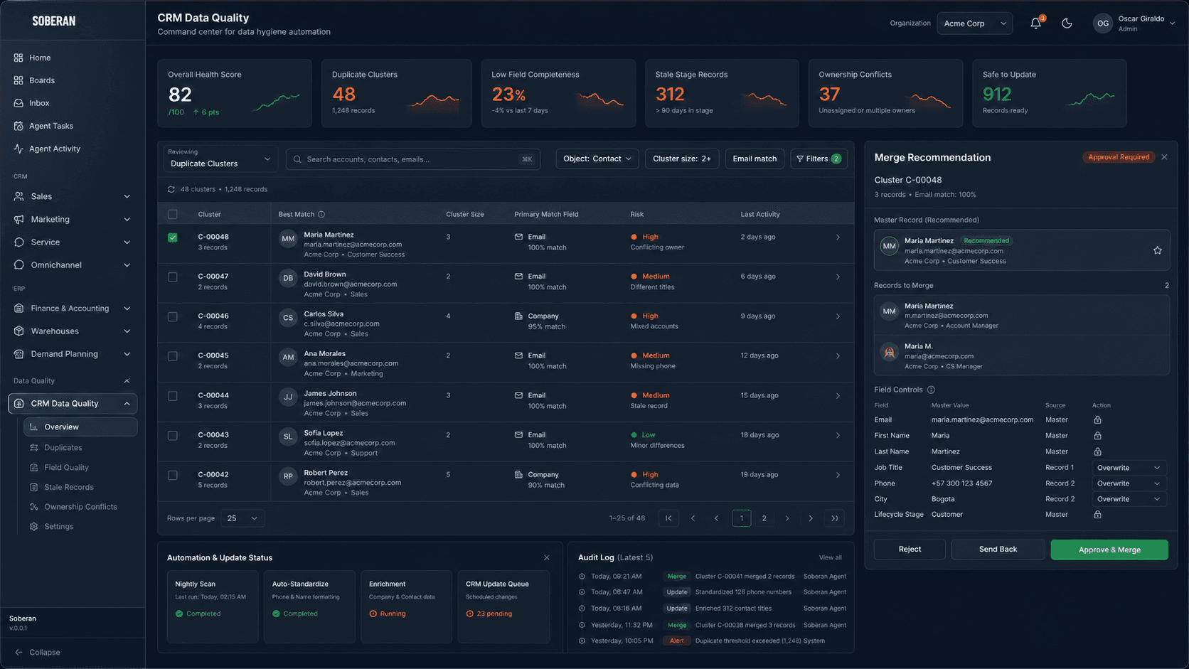Go to page 2 of table

[764, 518]
